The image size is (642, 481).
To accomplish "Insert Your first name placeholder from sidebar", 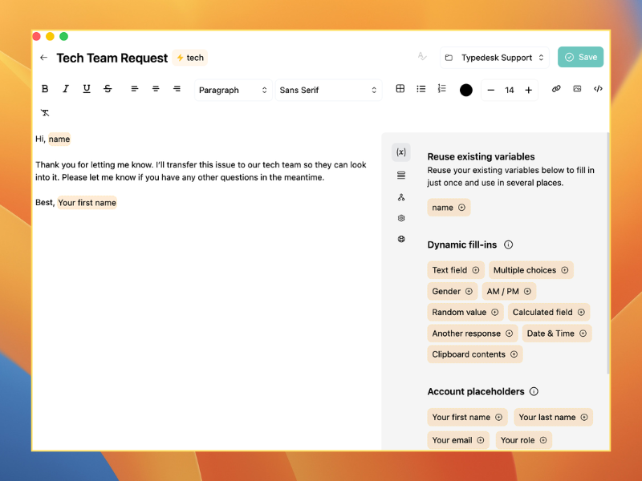I will click(x=467, y=417).
